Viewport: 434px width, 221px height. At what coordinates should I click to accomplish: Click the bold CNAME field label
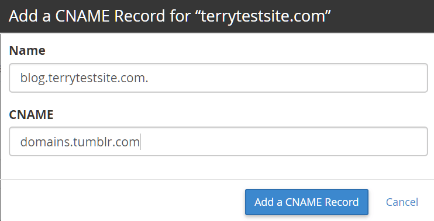(31, 114)
